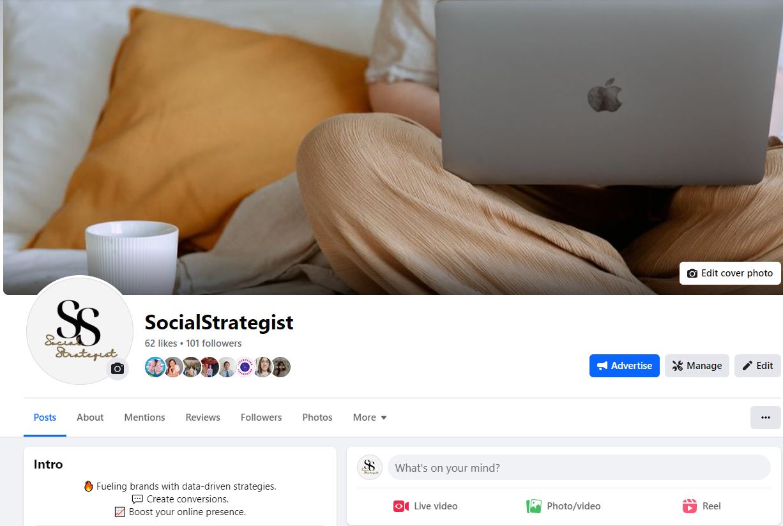Select the Posts tab

(45, 417)
